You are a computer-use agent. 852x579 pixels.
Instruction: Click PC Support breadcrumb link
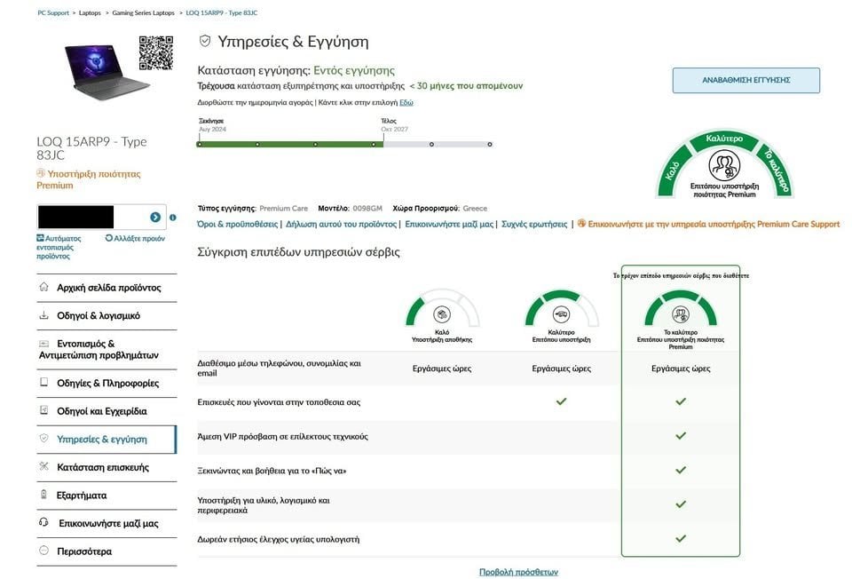coord(53,12)
